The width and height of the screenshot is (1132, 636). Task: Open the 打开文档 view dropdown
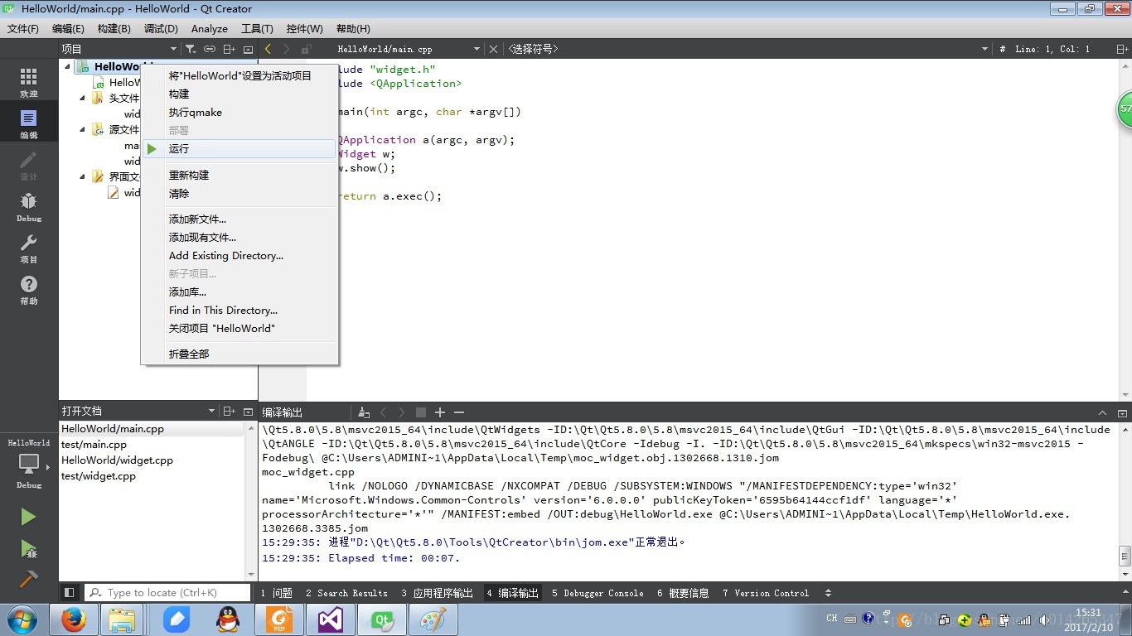211,412
